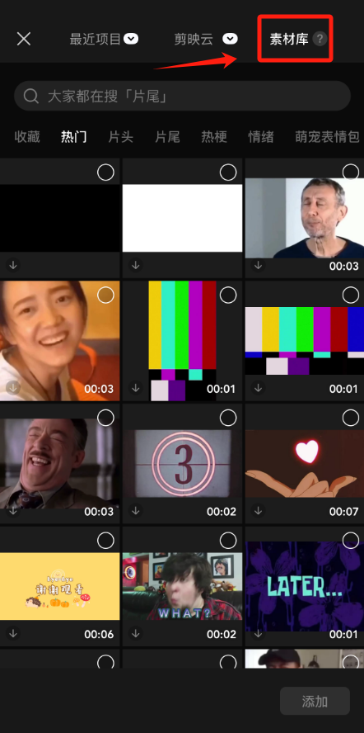Expand the 剪映云 dropdown arrow
Viewport: 364px width, 733px height.
230,39
